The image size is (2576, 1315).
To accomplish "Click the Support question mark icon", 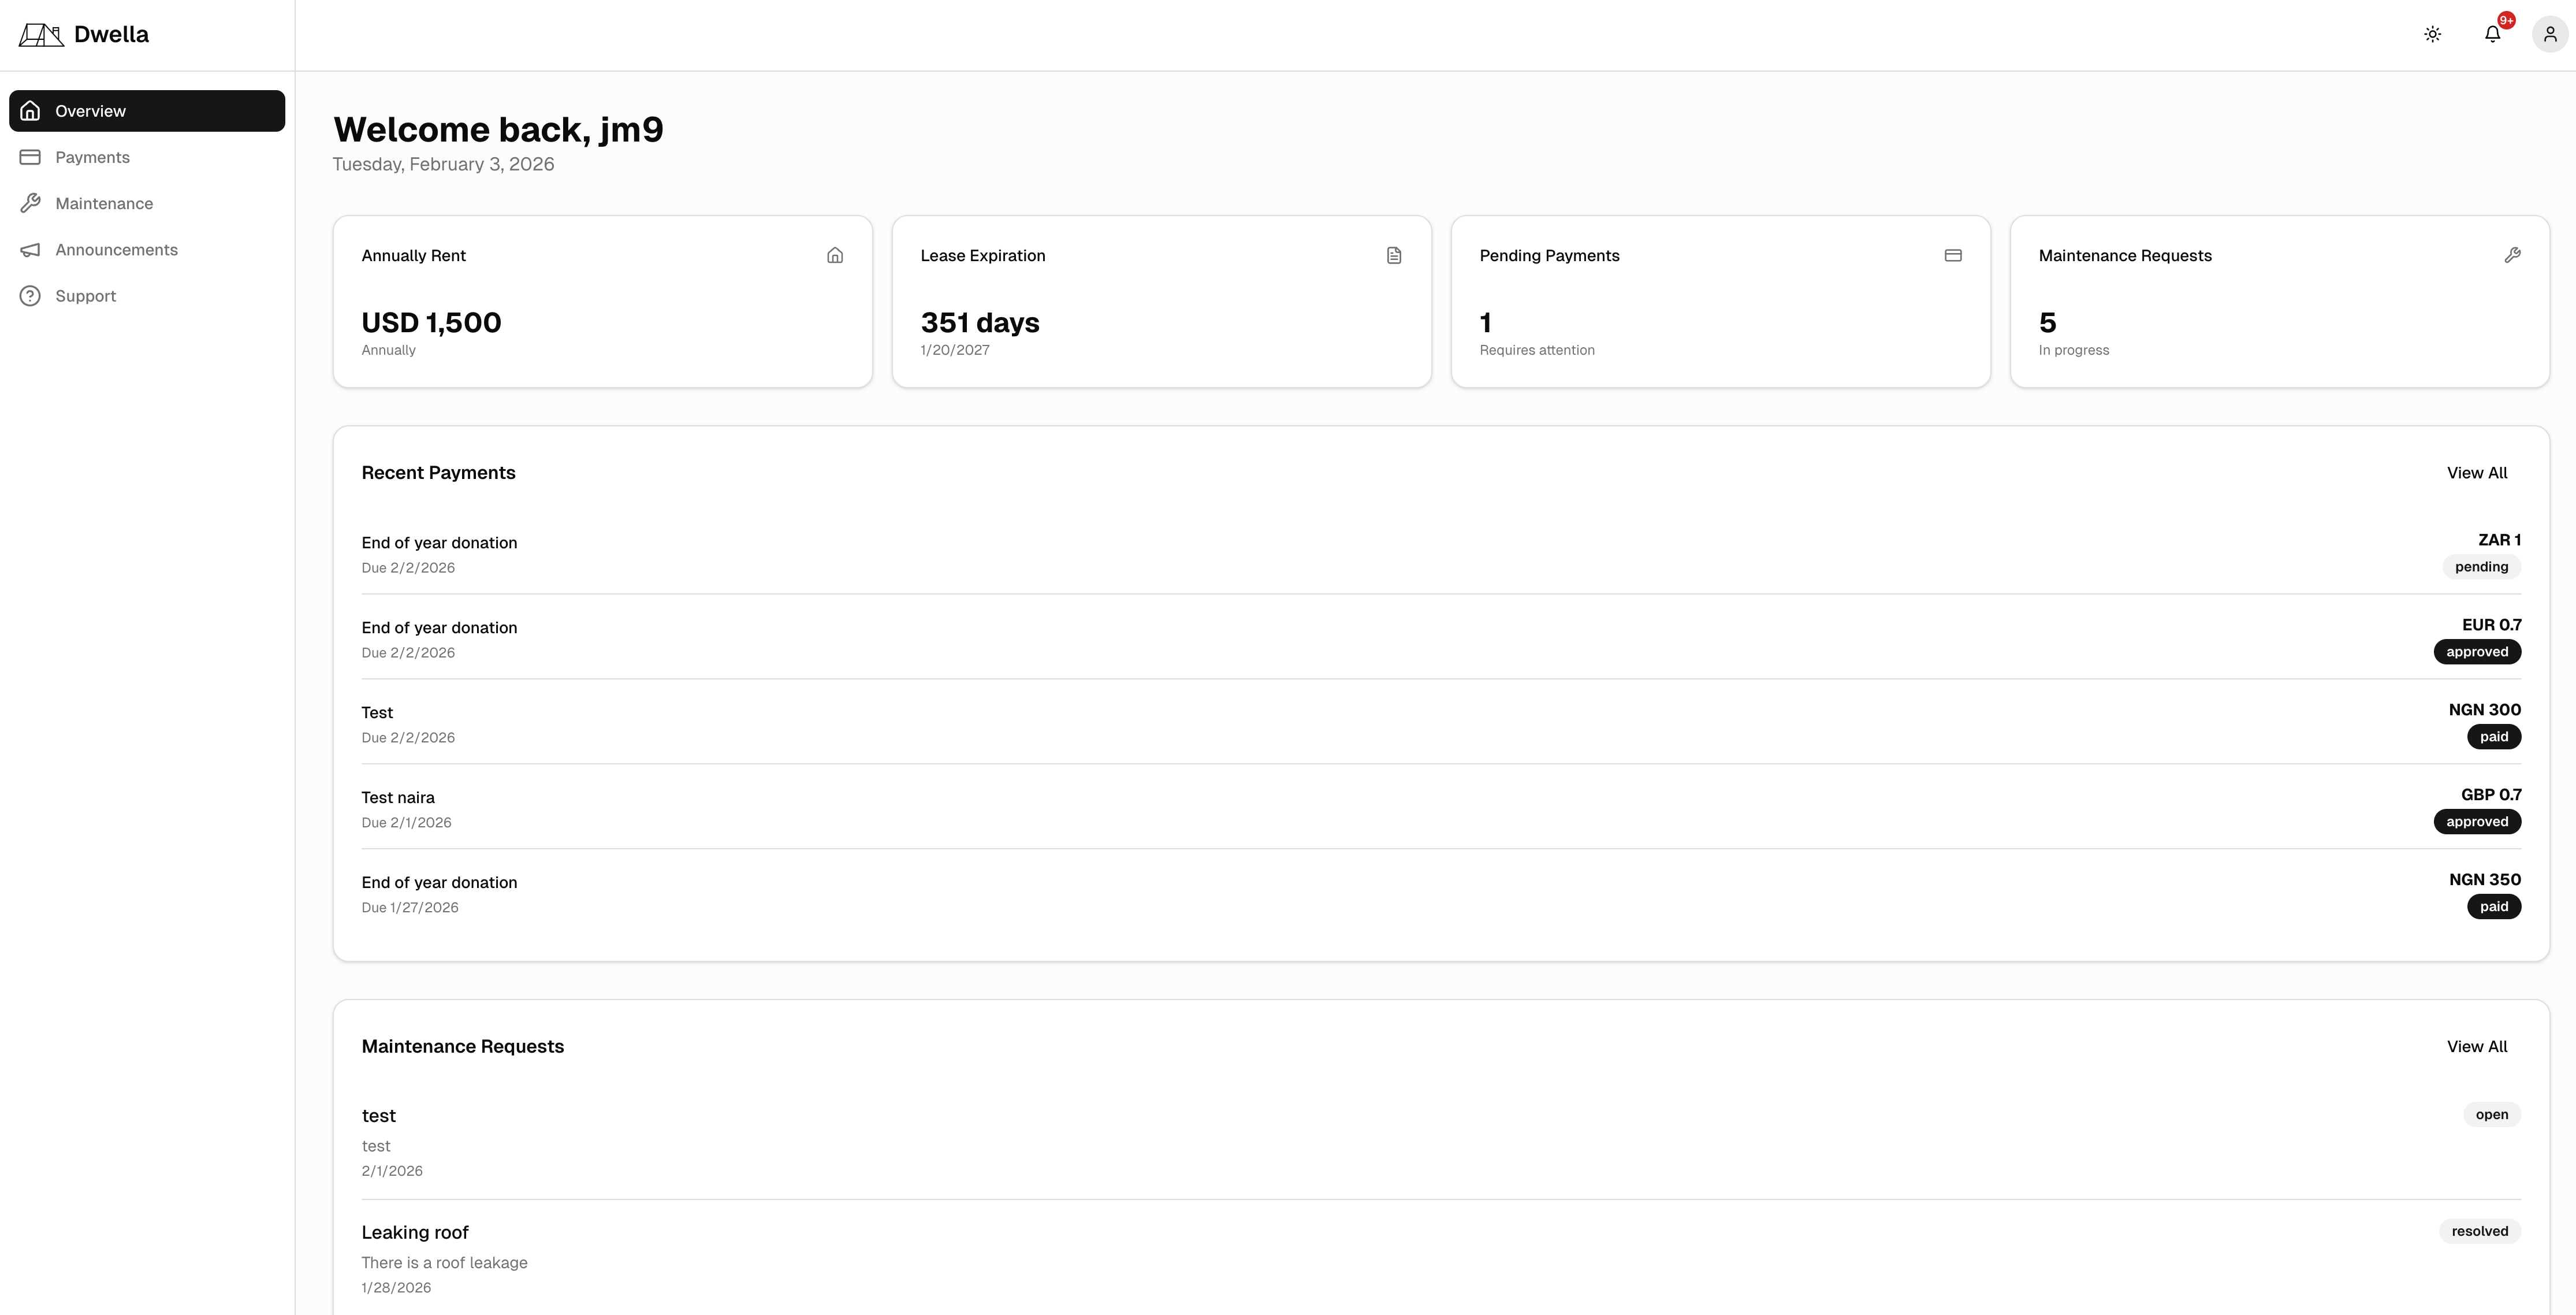I will click(x=30, y=296).
